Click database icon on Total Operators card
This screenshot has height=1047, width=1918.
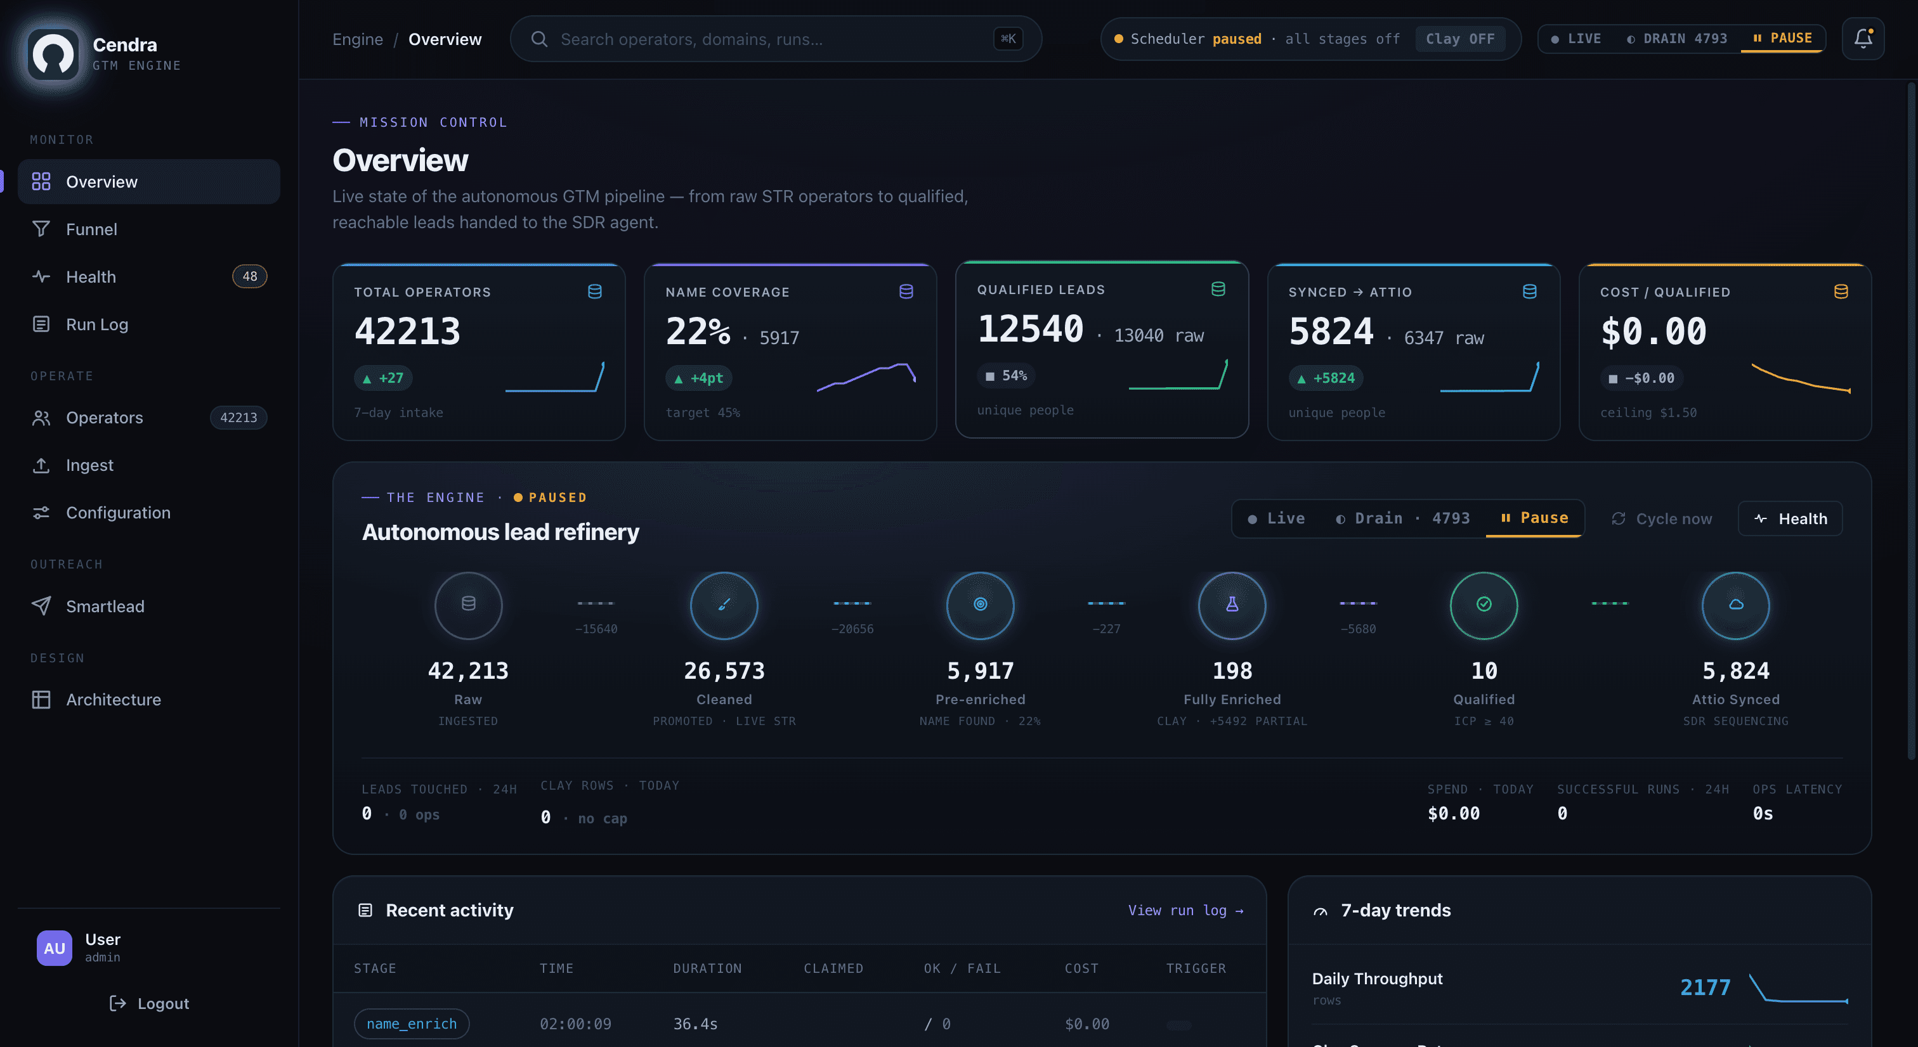coord(595,292)
